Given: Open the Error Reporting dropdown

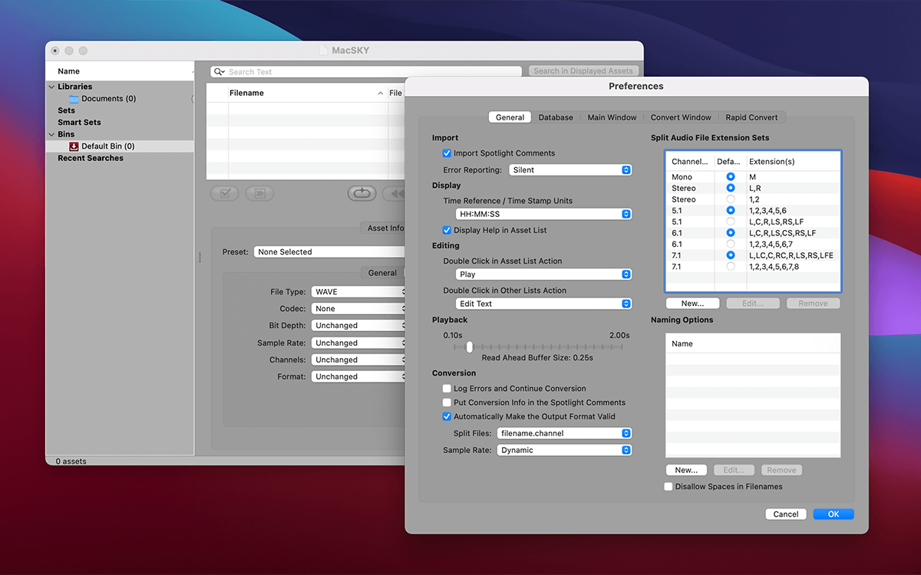Looking at the screenshot, I should [570, 170].
